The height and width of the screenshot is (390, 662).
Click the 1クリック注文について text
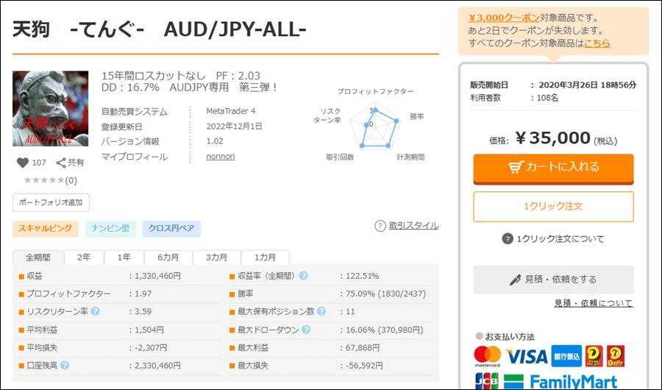click(560, 238)
